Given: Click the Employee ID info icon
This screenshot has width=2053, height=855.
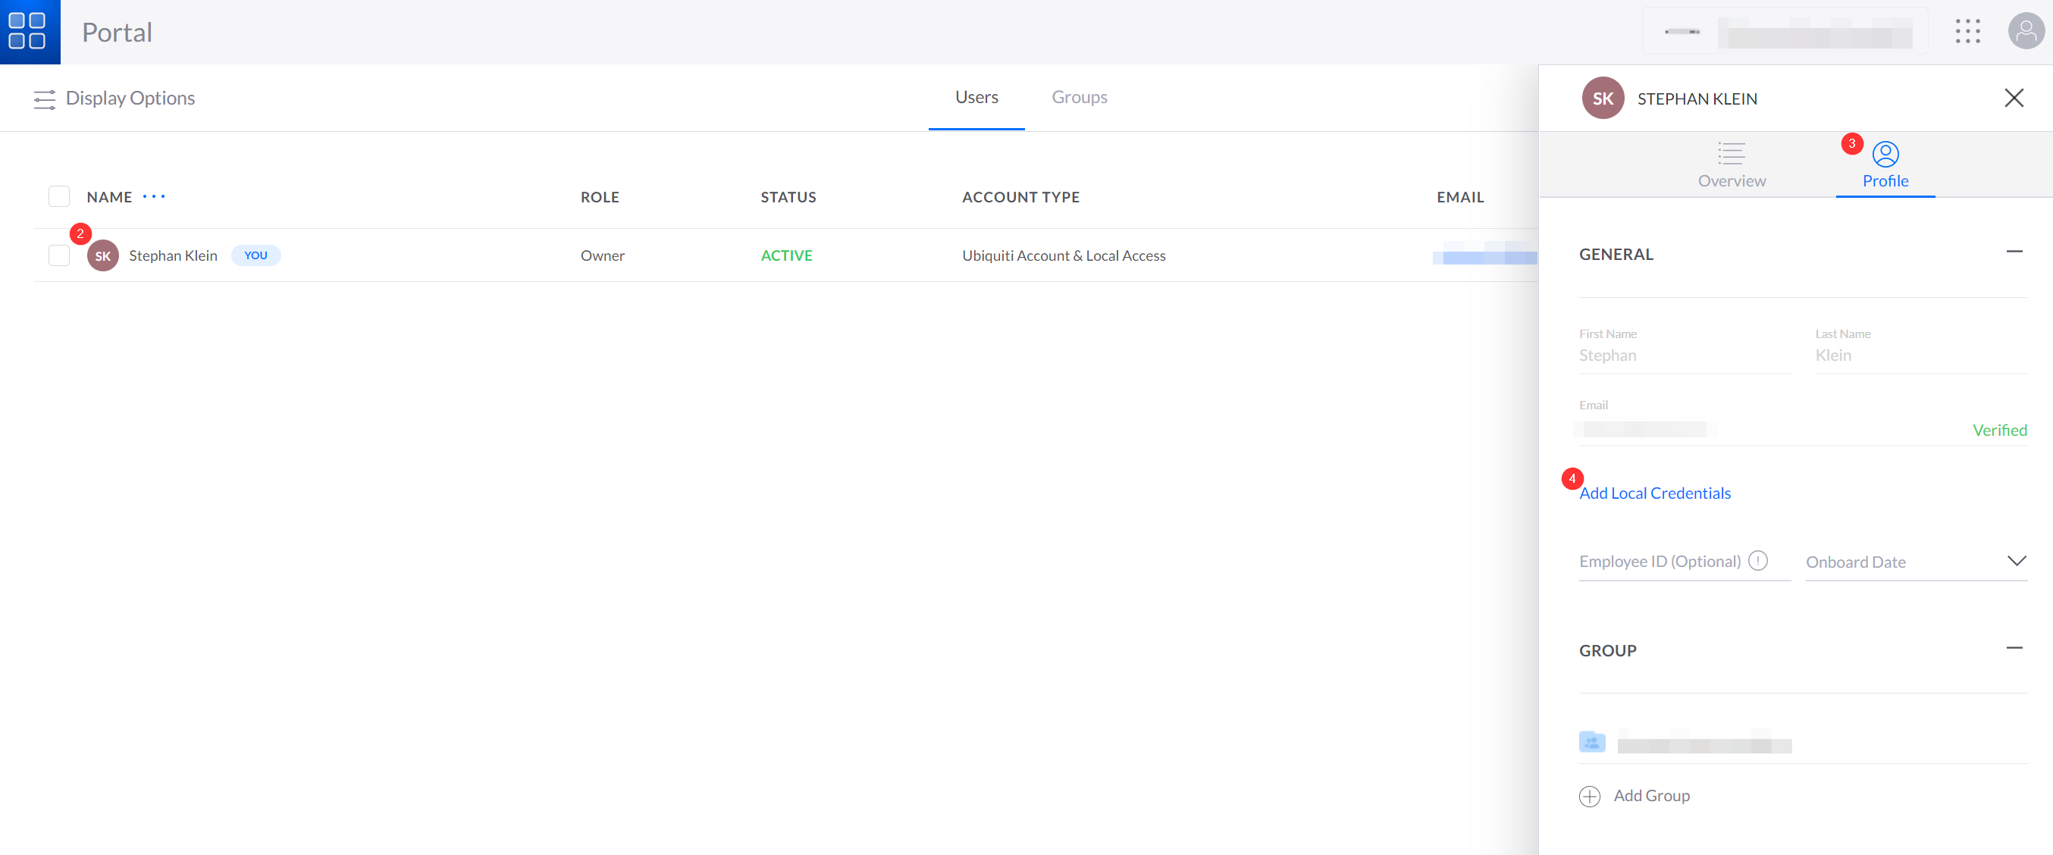Looking at the screenshot, I should [x=1757, y=561].
